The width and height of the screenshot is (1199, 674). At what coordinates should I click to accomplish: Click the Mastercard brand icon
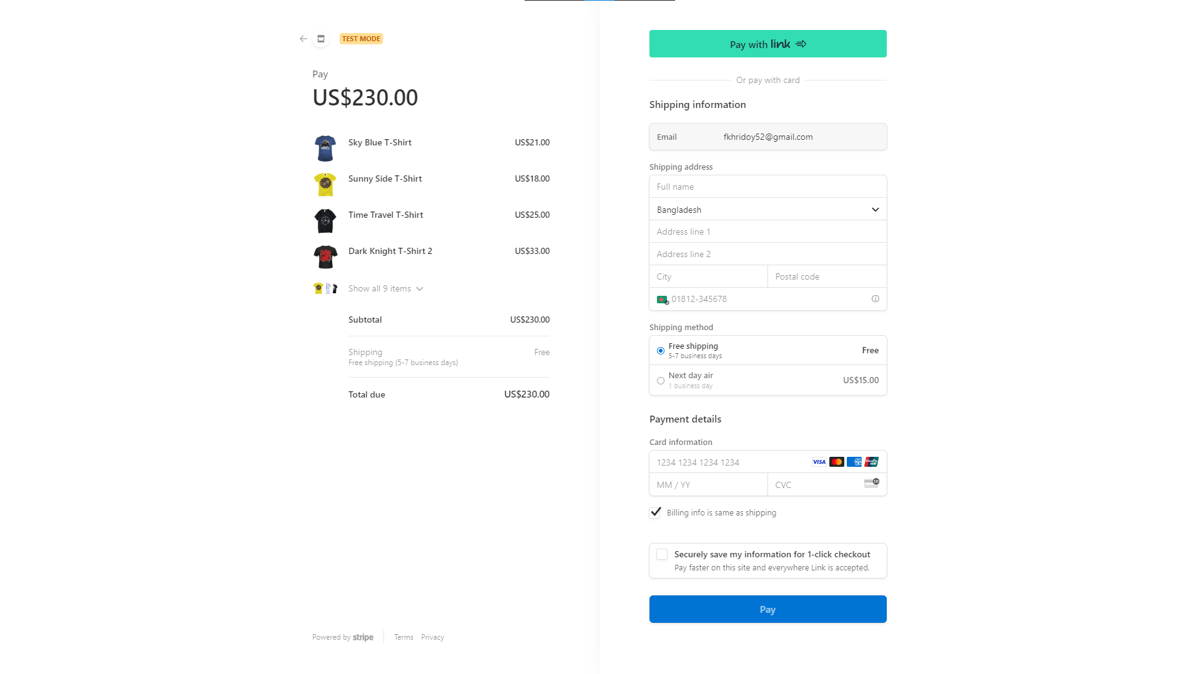coord(837,462)
